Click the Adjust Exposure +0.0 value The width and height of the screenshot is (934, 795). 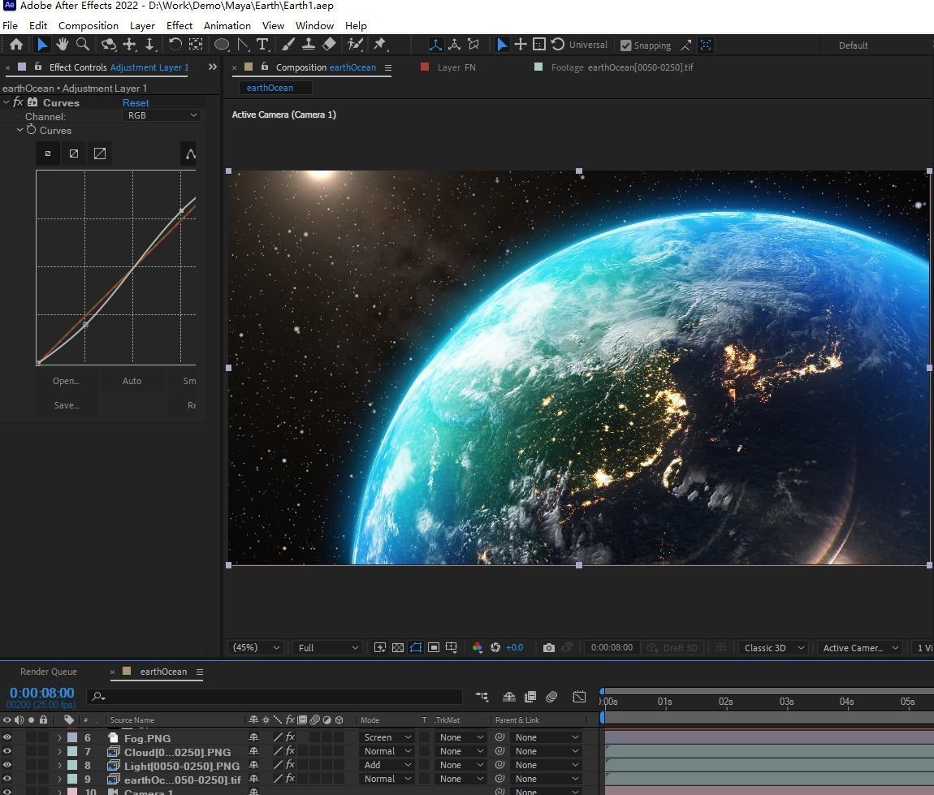[x=514, y=647]
